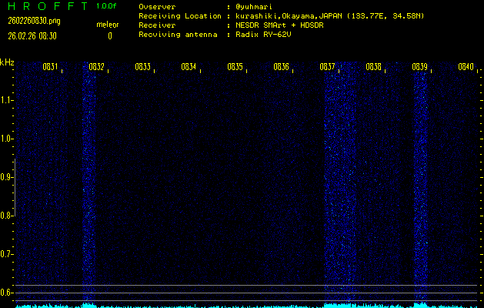This screenshot has height=308, width=484.
Task: Click the 1.1 kHz frequency label
Action: coord(6,100)
